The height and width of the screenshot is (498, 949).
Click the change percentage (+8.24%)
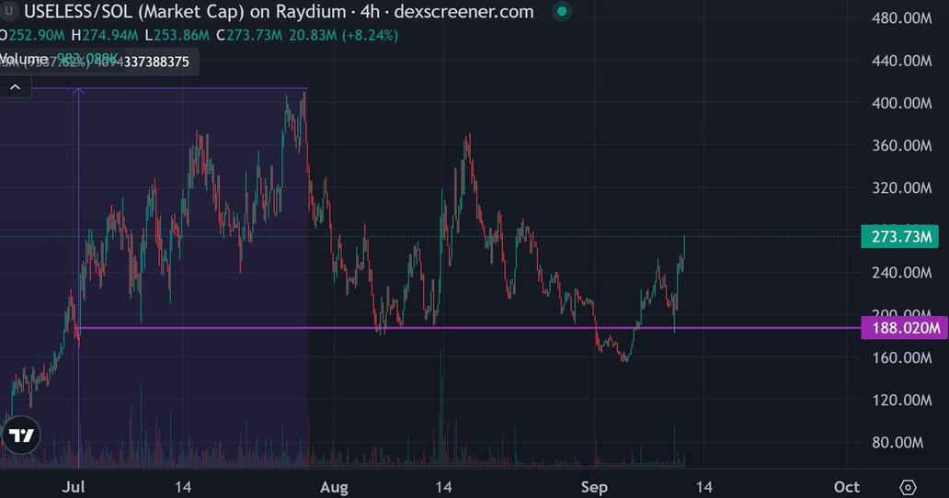click(x=370, y=36)
